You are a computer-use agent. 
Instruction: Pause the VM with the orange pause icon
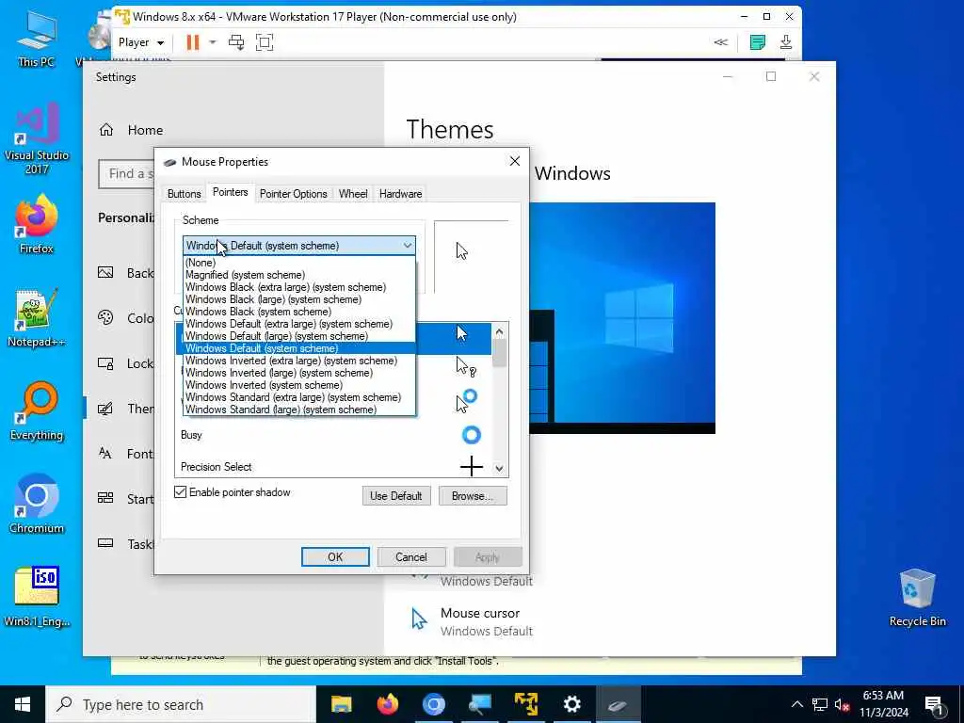[192, 41]
